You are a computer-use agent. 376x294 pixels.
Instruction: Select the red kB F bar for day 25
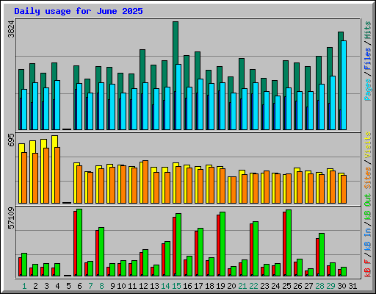pyautogui.click(x=284, y=244)
